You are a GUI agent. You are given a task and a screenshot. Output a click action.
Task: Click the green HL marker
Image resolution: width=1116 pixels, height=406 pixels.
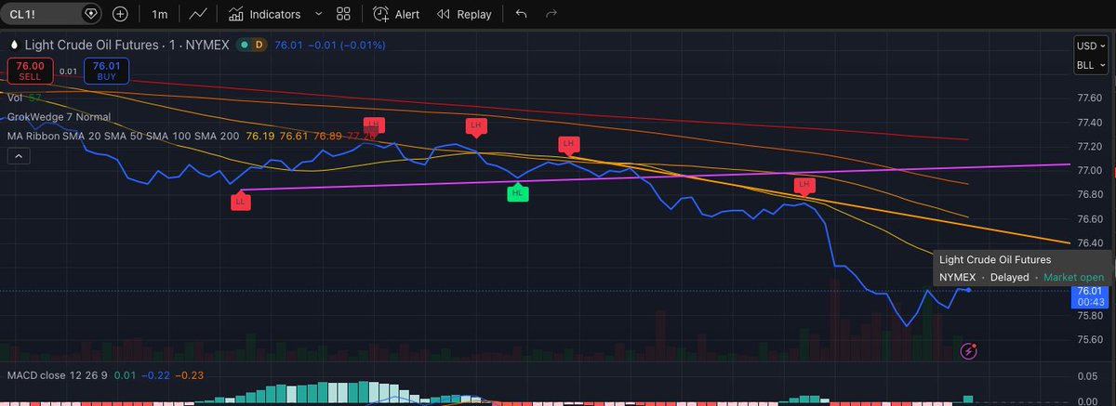tap(518, 193)
